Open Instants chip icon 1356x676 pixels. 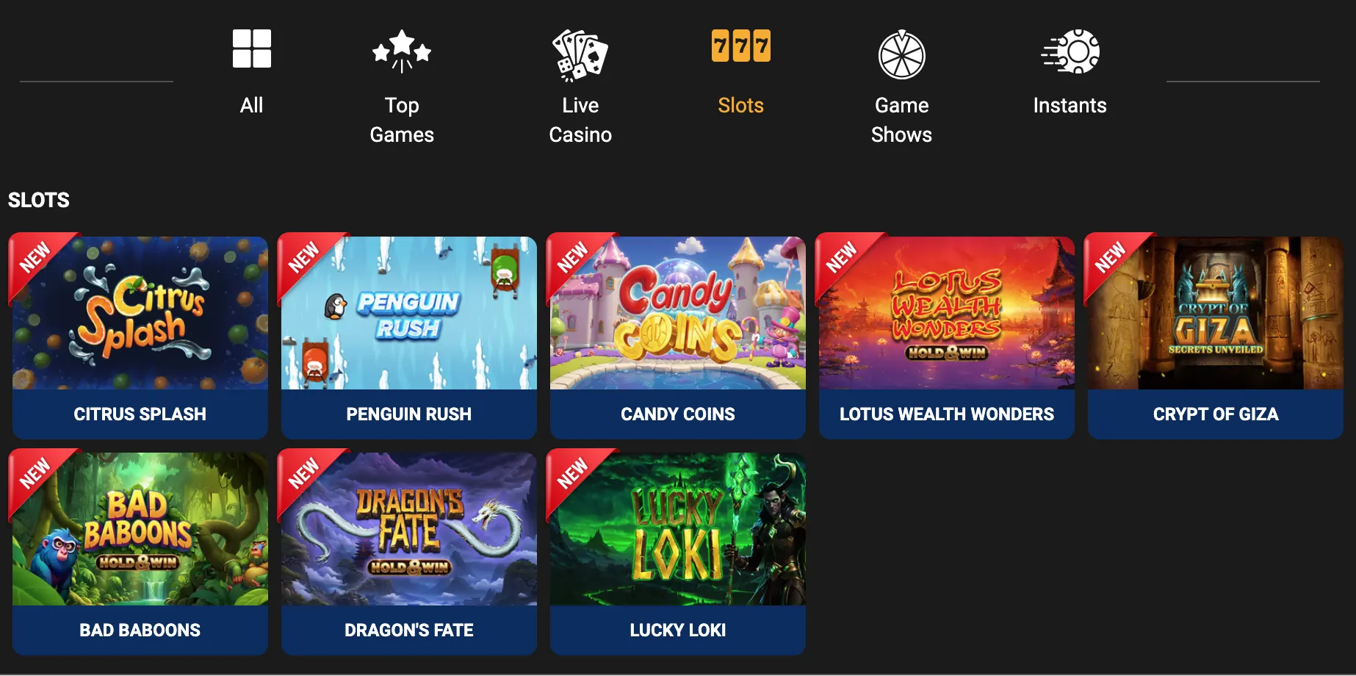tap(1070, 51)
